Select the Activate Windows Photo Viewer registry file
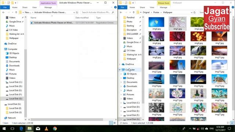 (73, 23)
